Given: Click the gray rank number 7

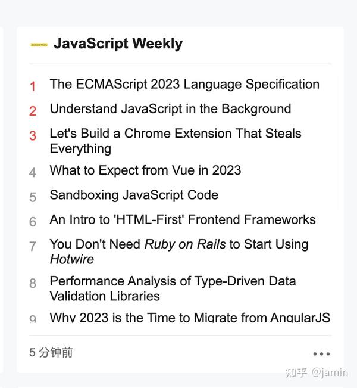Looking at the screenshot, I should click(33, 247).
